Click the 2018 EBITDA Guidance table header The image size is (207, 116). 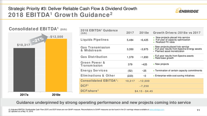(x=99, y=31)
